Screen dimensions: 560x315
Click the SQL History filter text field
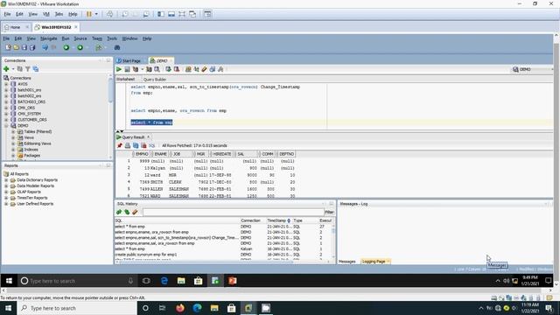click(234, 212)
